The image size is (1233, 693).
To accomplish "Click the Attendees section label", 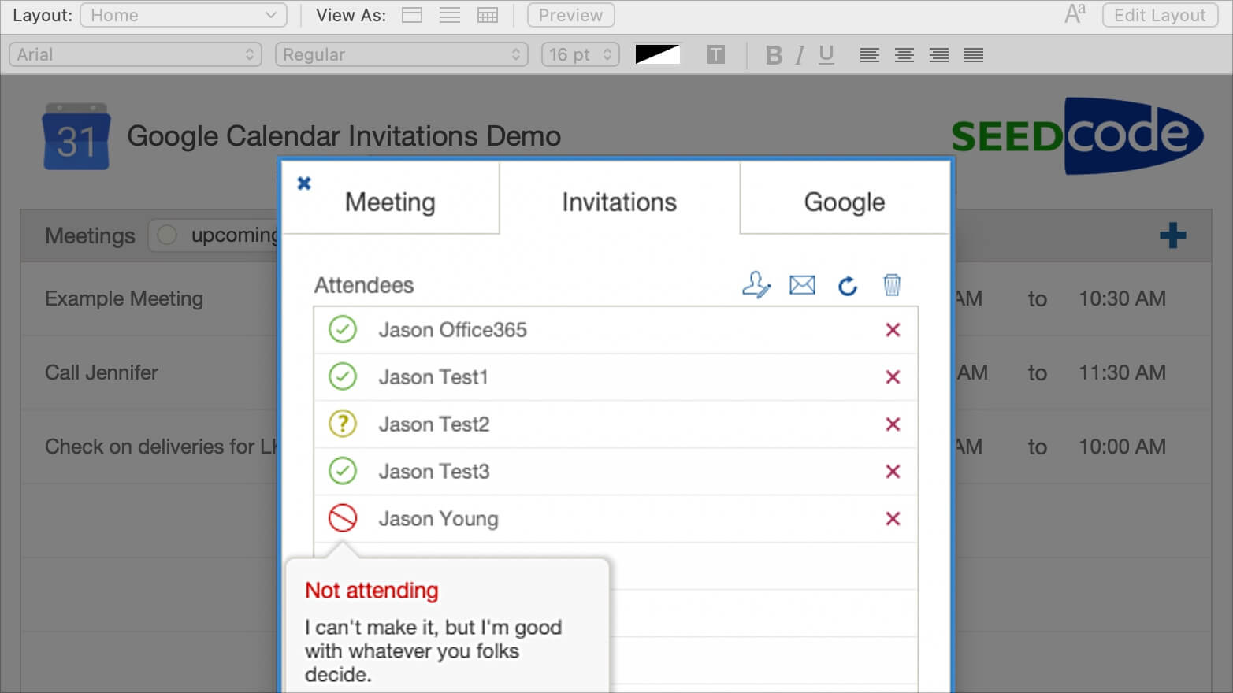I will (364, 285).
